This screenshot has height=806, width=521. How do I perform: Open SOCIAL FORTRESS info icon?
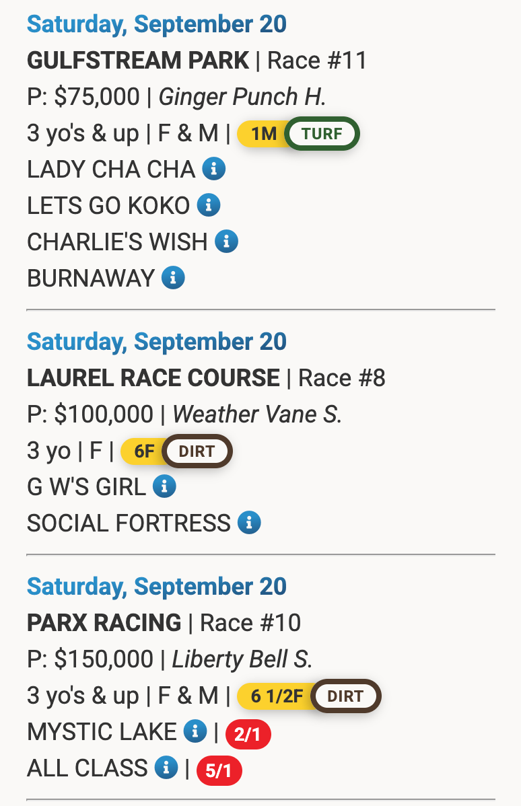pyautogui.click(x=249, y=522)
